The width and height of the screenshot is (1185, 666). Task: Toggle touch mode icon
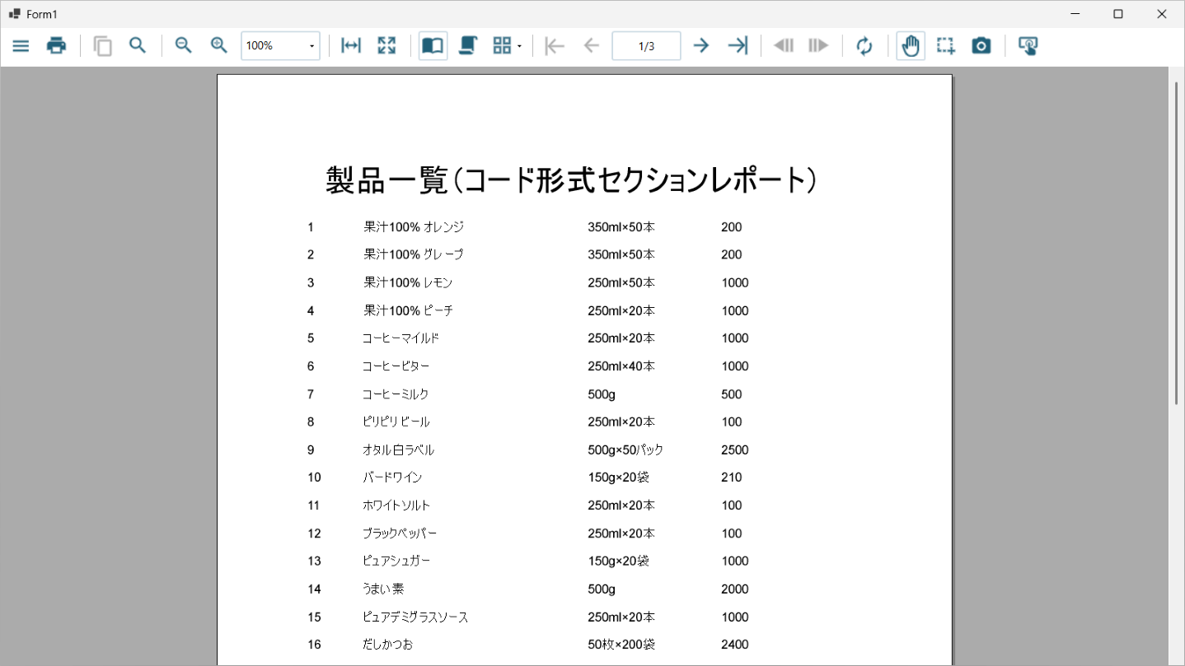click(1028, 46)
